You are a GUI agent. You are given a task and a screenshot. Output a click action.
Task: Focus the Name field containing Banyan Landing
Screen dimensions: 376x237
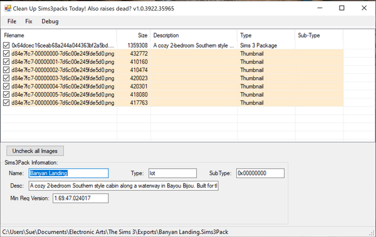pos(68,173)
